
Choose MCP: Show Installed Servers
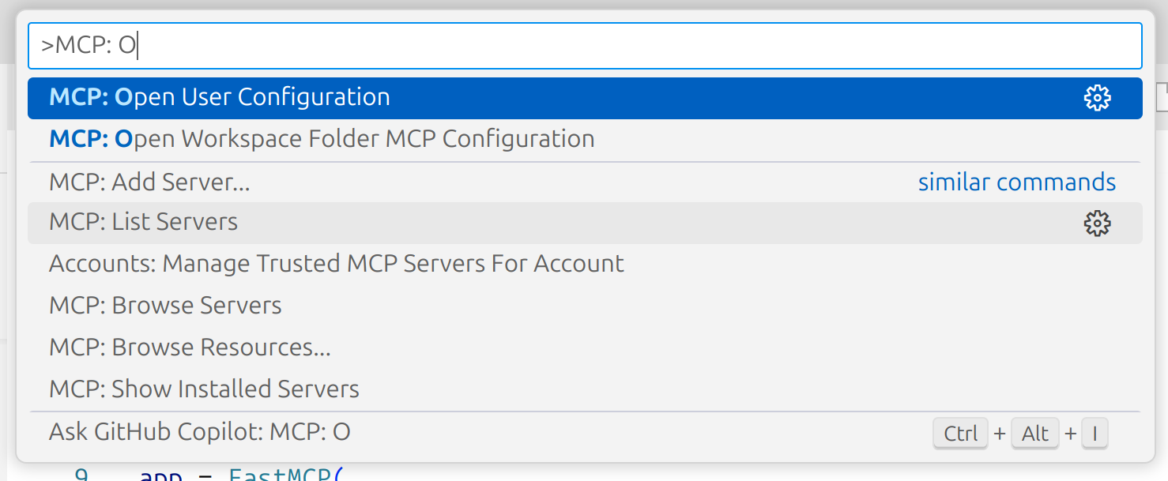point(585,389)
